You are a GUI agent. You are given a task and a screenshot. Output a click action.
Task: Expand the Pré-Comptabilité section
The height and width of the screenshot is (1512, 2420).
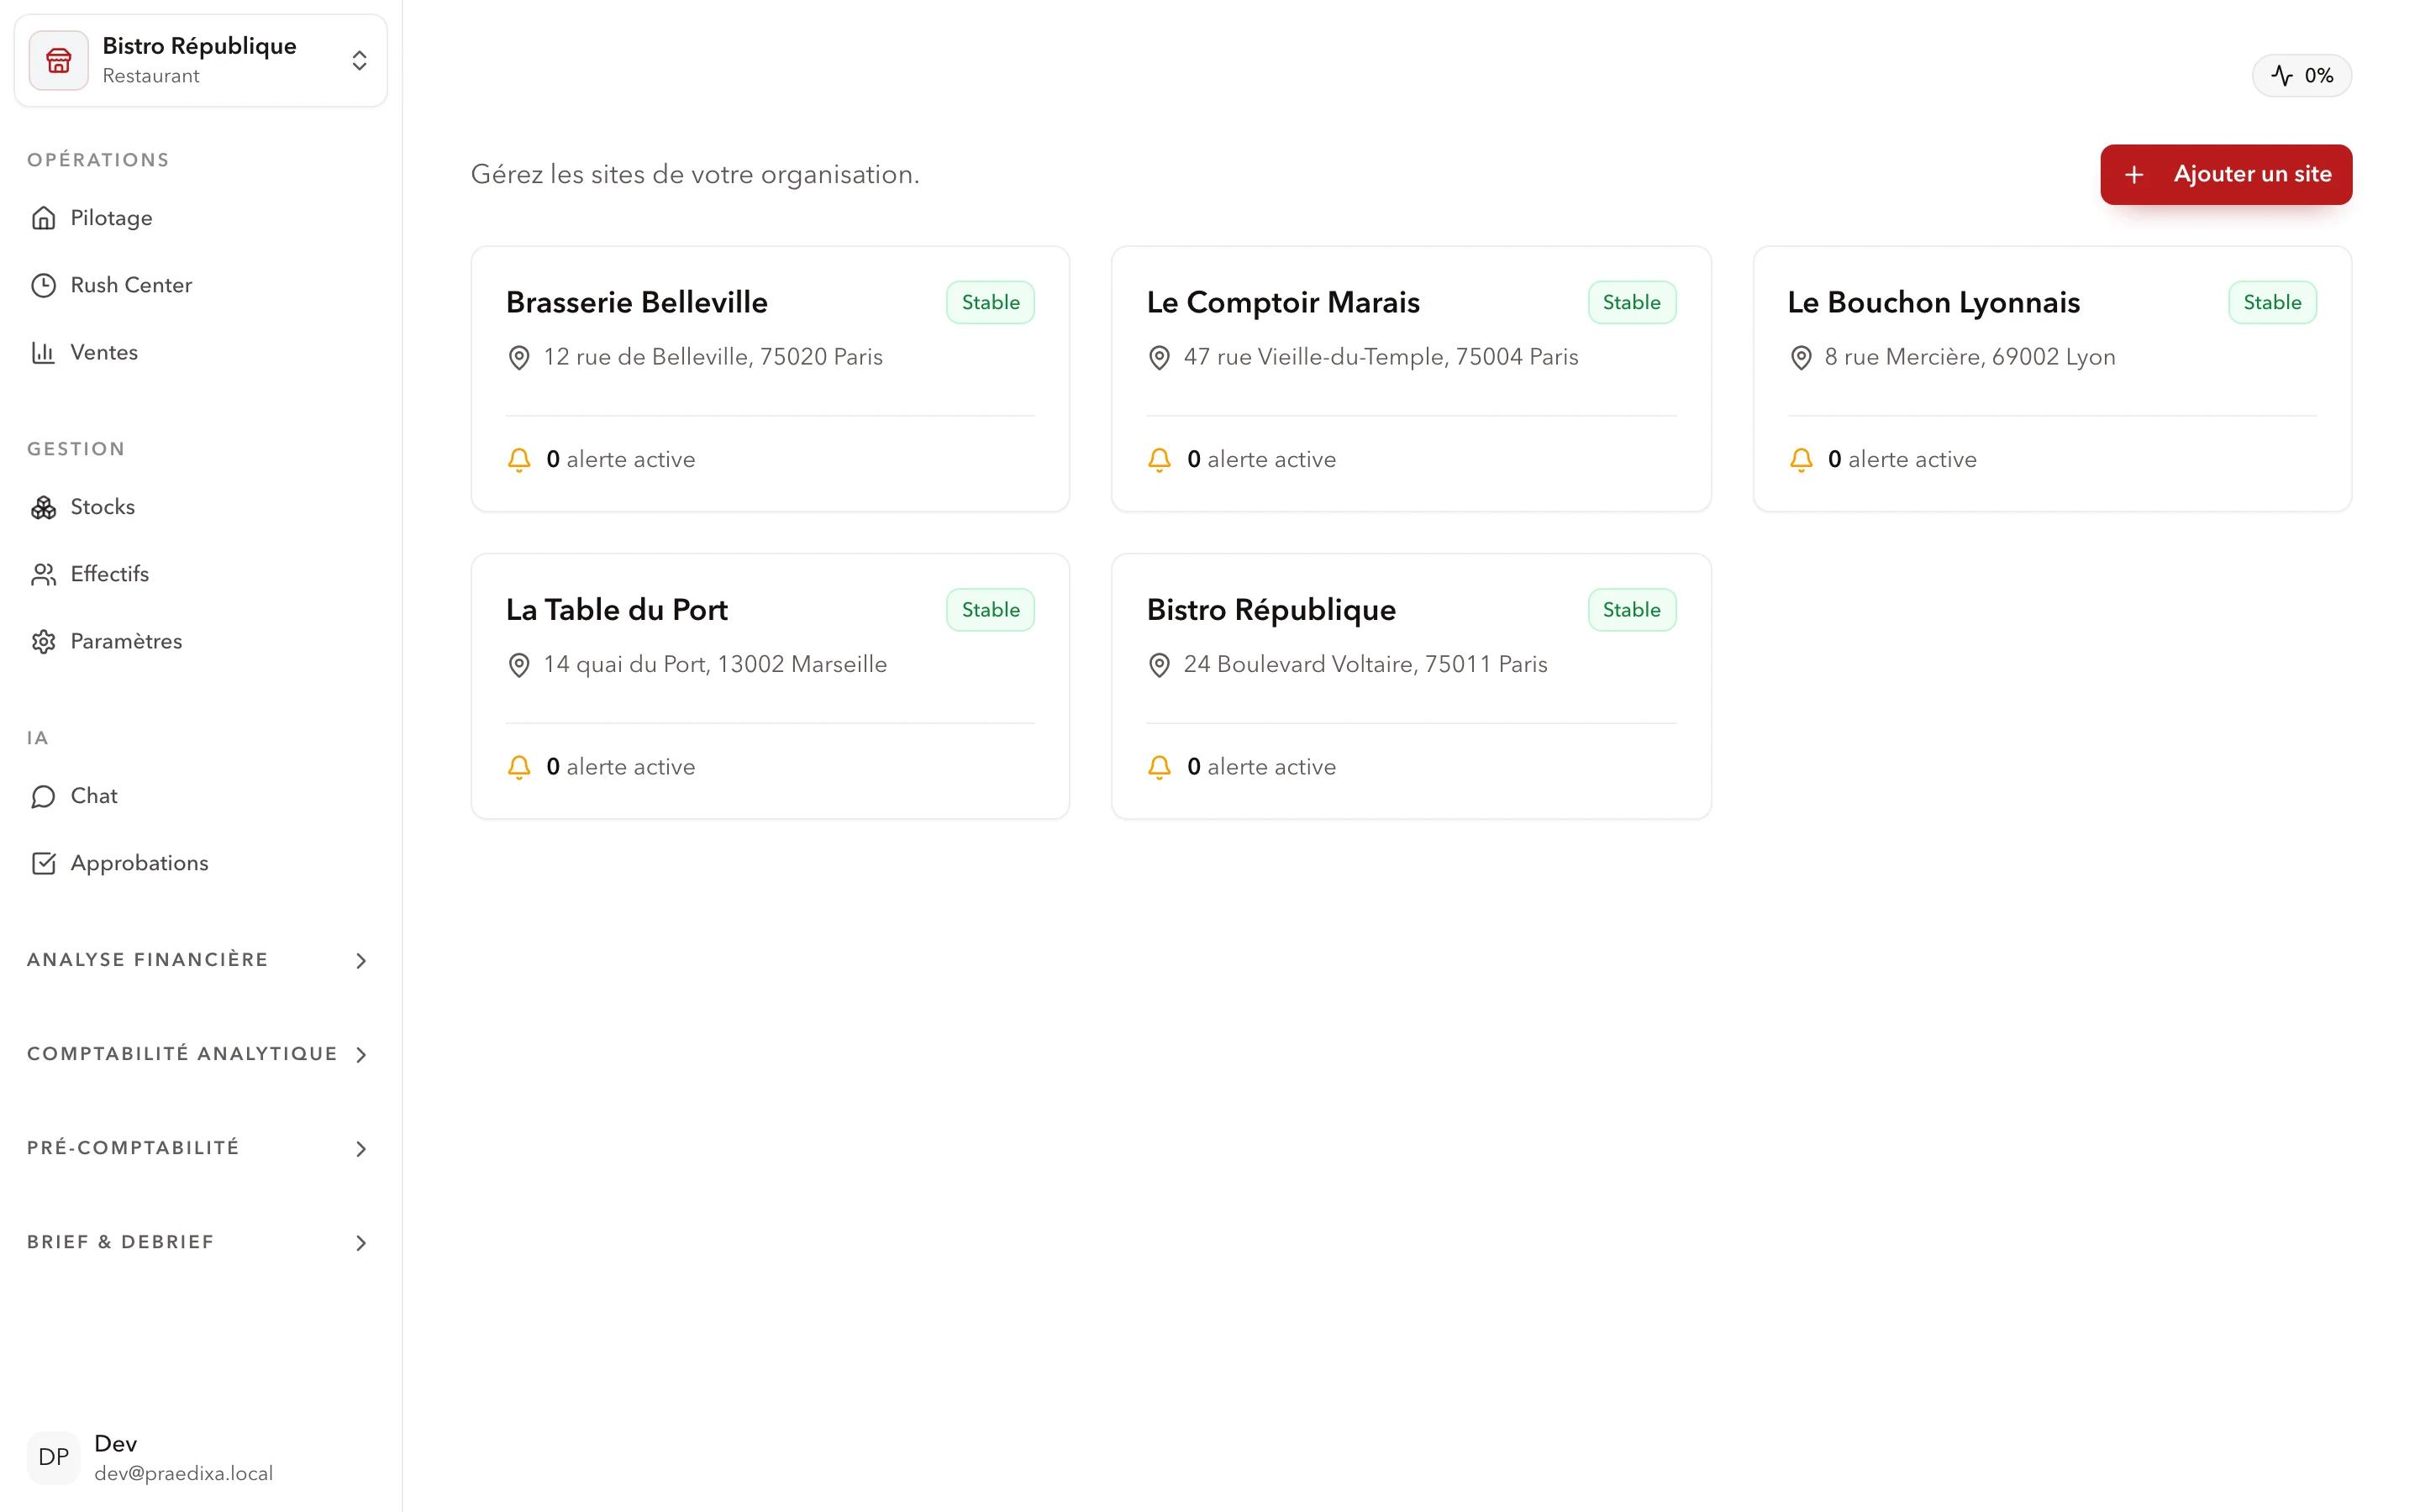click(x=200, y=1148)
